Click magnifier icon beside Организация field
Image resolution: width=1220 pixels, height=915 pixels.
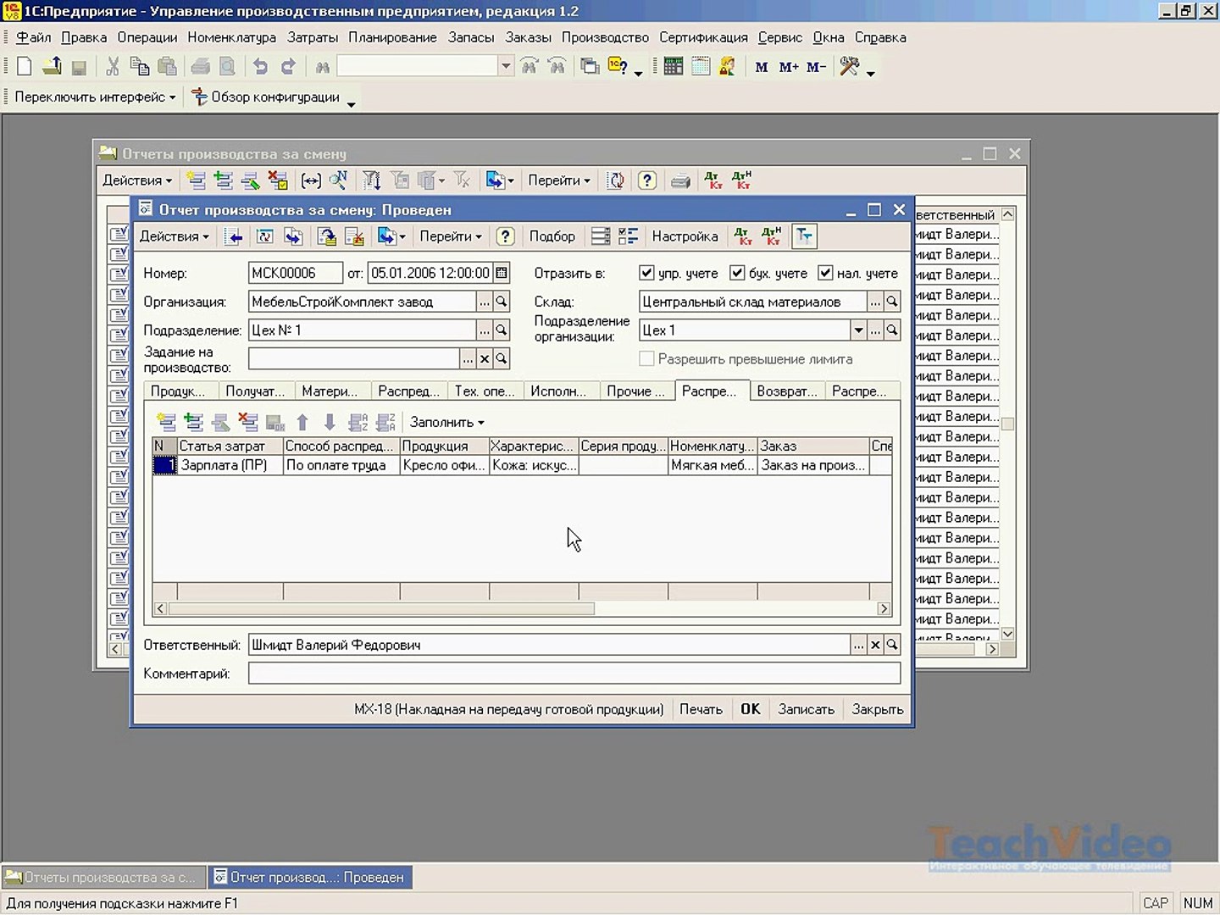coord(502,302)
